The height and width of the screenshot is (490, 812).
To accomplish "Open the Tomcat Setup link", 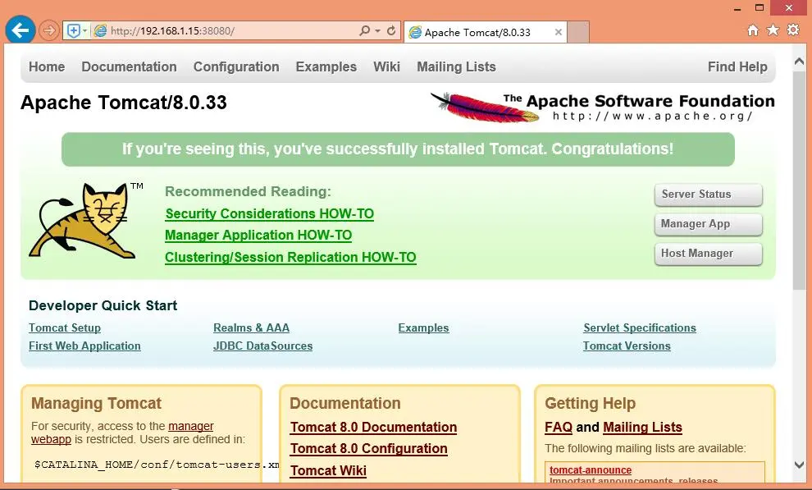I will click(x=65, y=327).
